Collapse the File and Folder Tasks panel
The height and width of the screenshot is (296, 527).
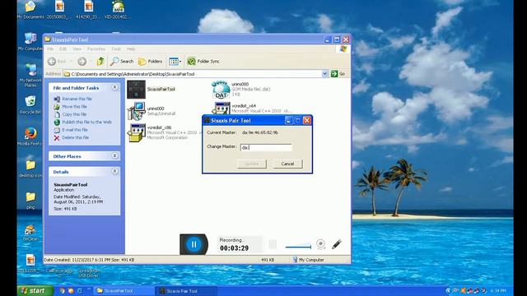[x=114, y=87]
